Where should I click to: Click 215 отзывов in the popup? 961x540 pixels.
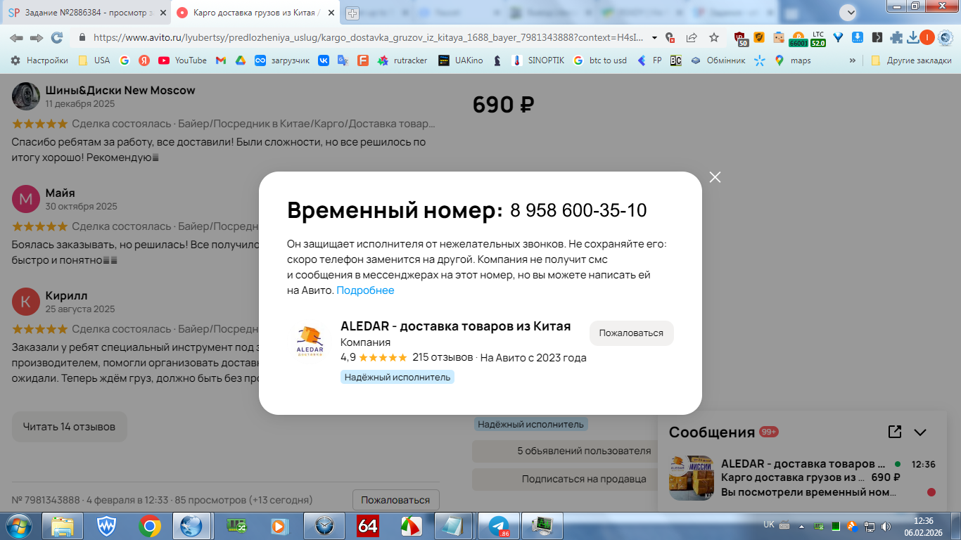[x=443, y=357]
